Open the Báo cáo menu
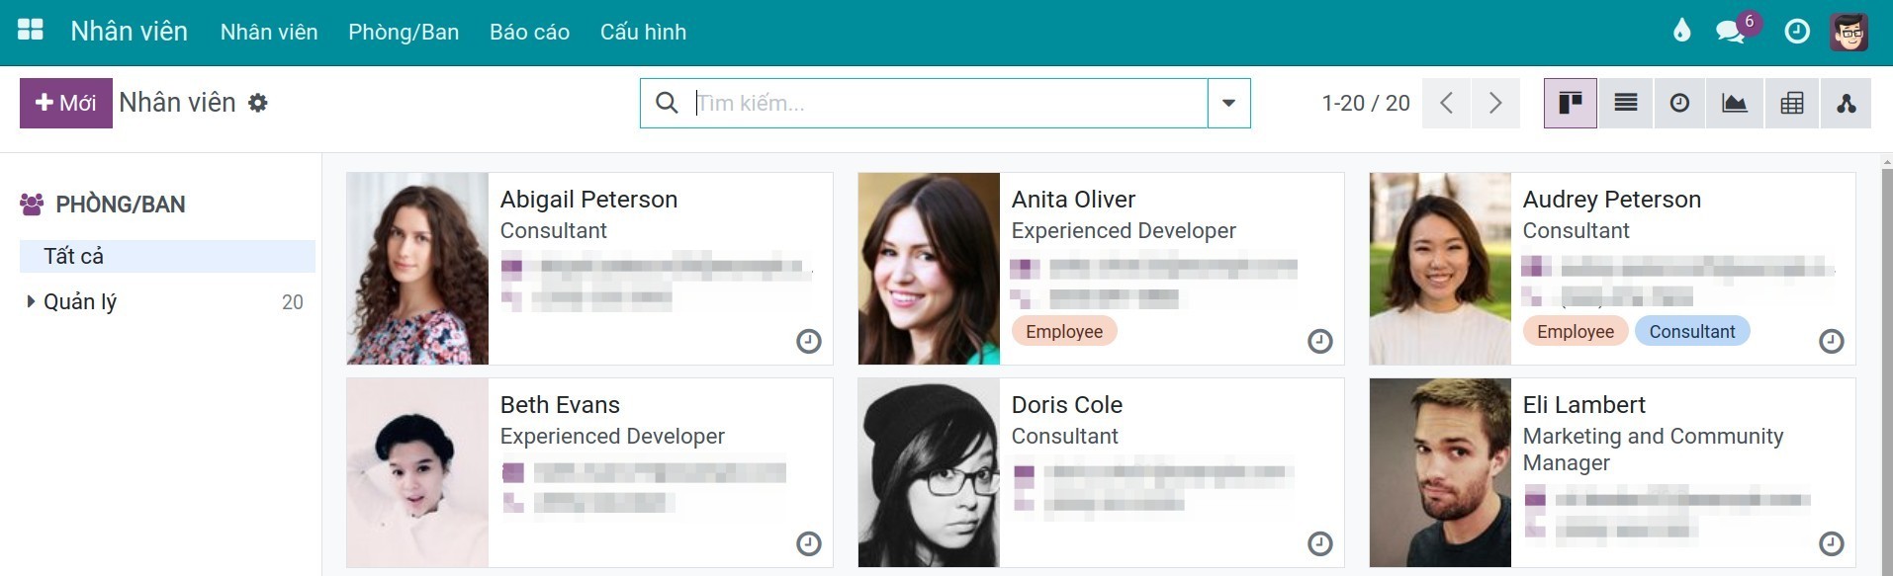 coord(529,32)
